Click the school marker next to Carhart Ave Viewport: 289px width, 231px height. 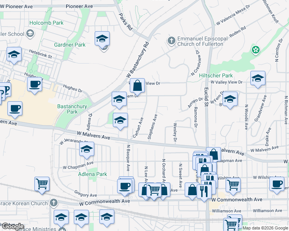[x=121, y=121]
